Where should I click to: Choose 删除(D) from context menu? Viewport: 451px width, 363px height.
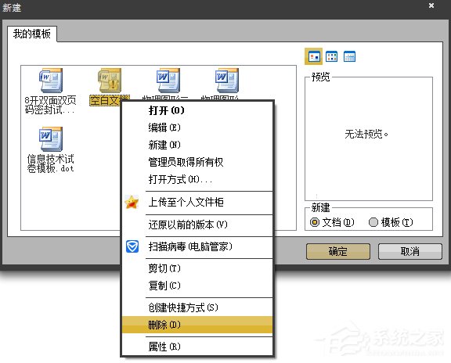197,325
